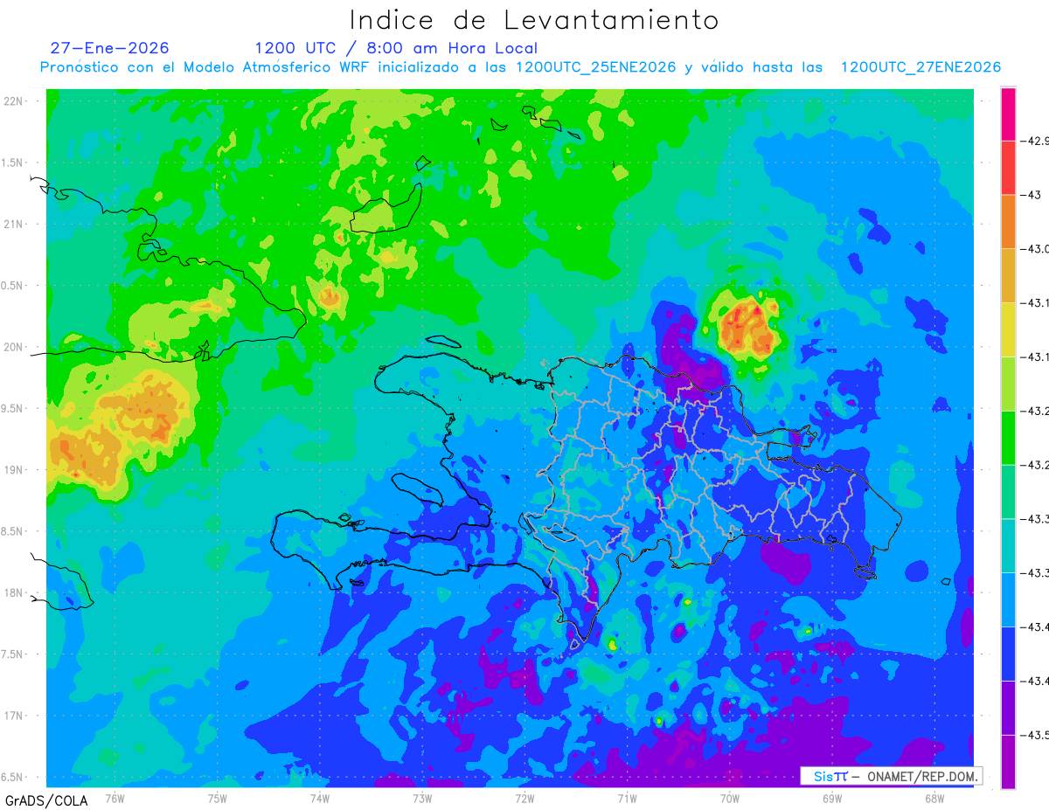1049x810 pixels.
Task: Click the "1200 UTC / 8:00 am Hora Local" text
Action: [x=396, y=48]
